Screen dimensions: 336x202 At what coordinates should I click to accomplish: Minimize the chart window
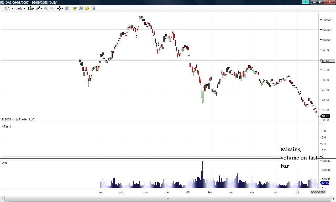tap(314, 2)
